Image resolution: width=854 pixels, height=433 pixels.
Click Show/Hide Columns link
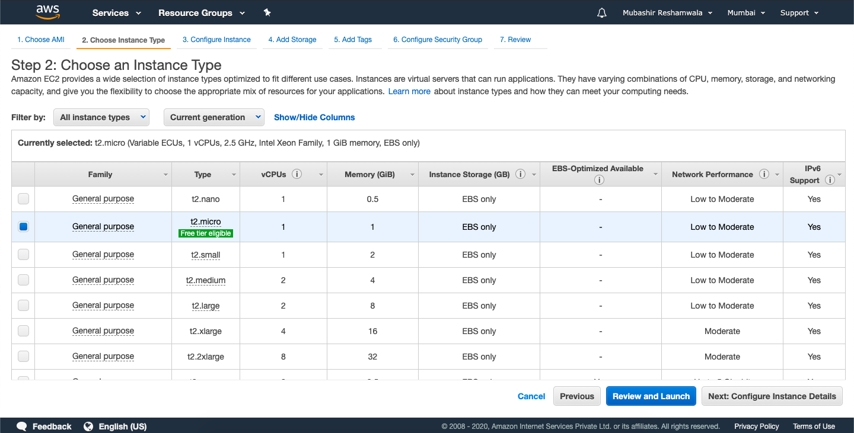point(314,117)
